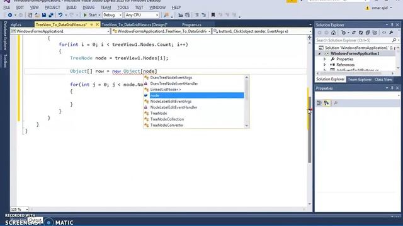Open the DEBUG menu
403x226 pixels.
pos(88,8)
